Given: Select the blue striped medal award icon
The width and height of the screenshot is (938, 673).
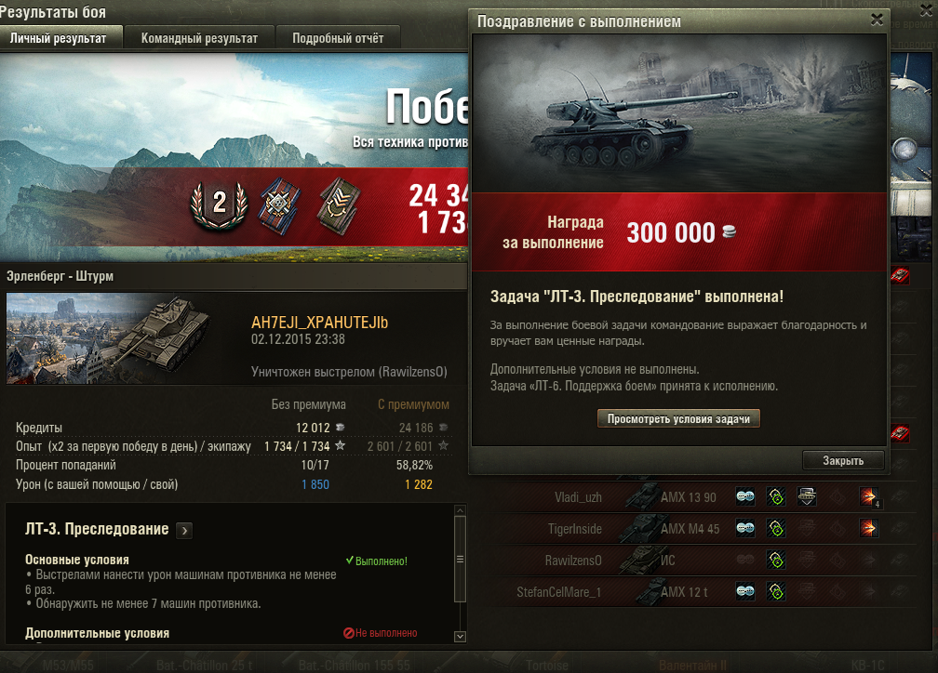Looking at the screenshot, I should tap(279, 205).
